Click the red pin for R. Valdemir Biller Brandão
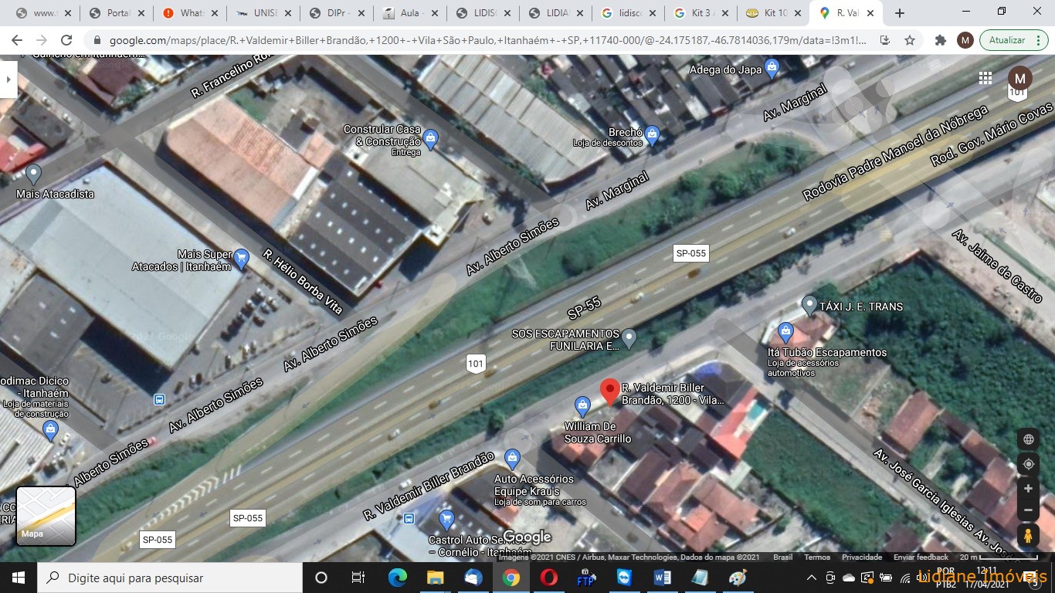This screenshot has height=593, width=1055. pyautogui.click(x=610, y=391)
